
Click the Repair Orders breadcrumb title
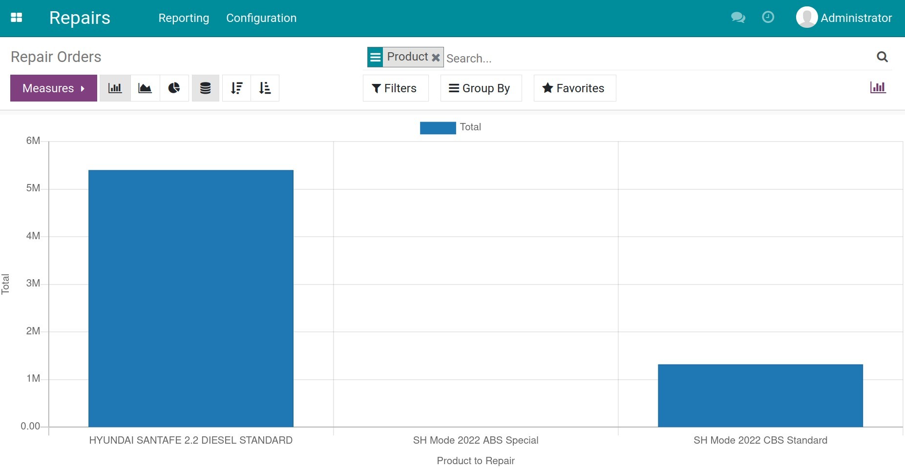point(56,57)
